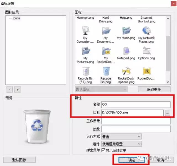177x166 pixels.
Task: Click the Hard Drive.png label
Action: 106,20
